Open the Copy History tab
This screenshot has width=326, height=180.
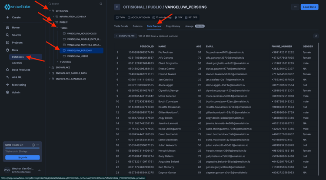(x=173, y=26)
